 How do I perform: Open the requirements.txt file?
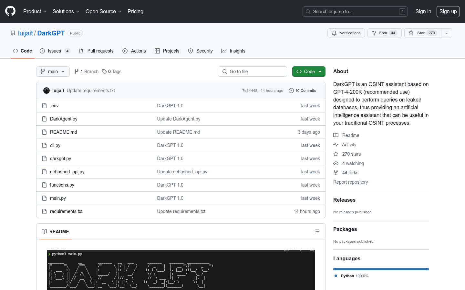[x=66, y=211]
